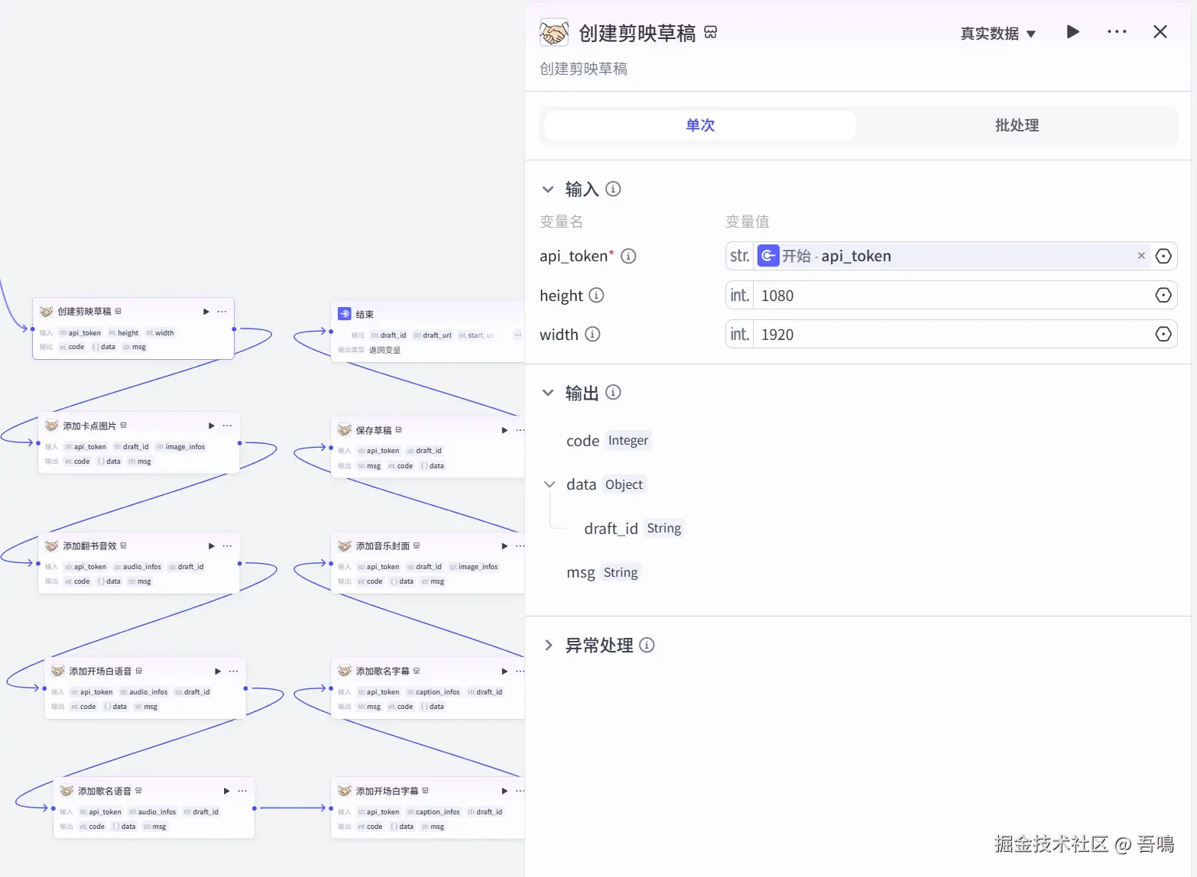
Task: Open more options on 添加歌名语音 node
Action: (242, 791)
